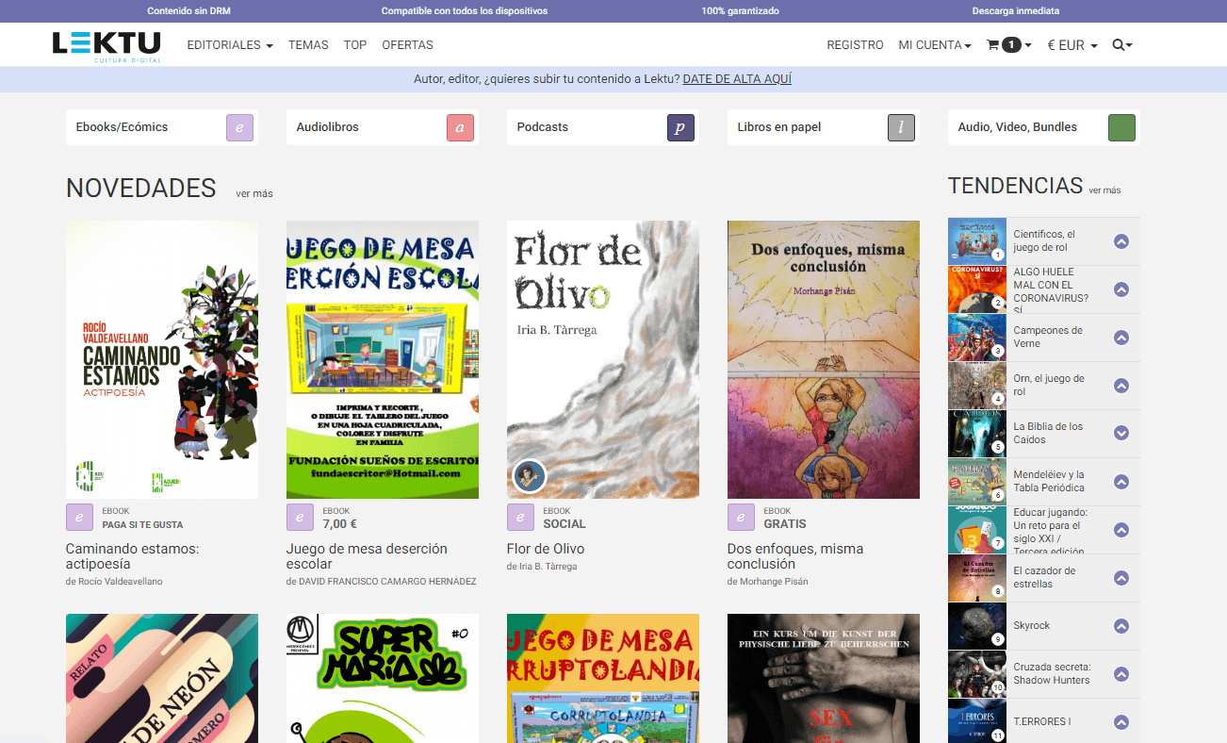Toggle arrow beside La Biblia de los Caídos
Viewport: 1227px width, 743px height.
pos(1121,433)
